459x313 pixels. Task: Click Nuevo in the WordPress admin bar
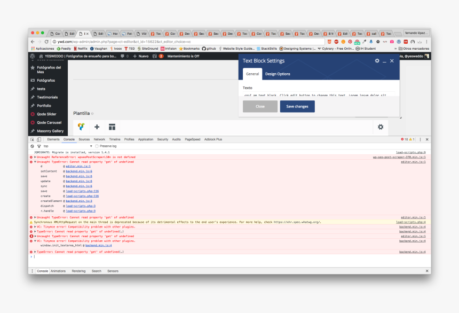[x=141, y=56]
